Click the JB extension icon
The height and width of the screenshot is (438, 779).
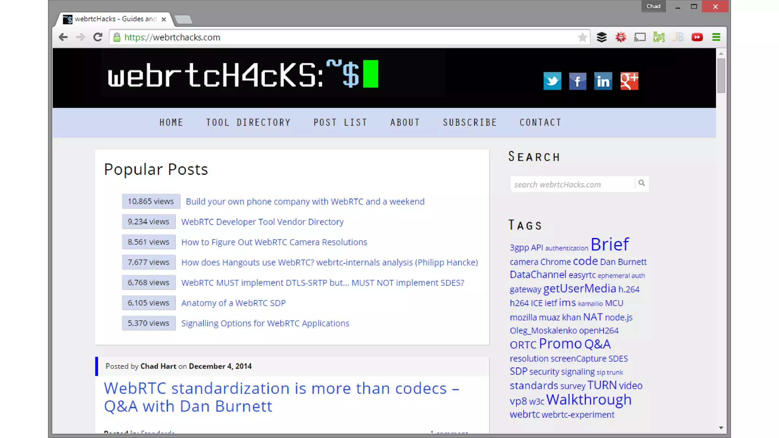pyautogui.click(x=678, y=37)
